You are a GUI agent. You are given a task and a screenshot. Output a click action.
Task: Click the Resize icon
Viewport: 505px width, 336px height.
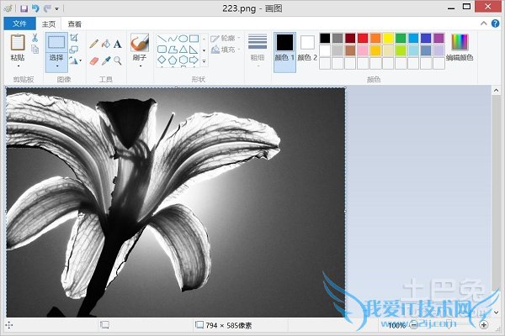coord(74,50)
